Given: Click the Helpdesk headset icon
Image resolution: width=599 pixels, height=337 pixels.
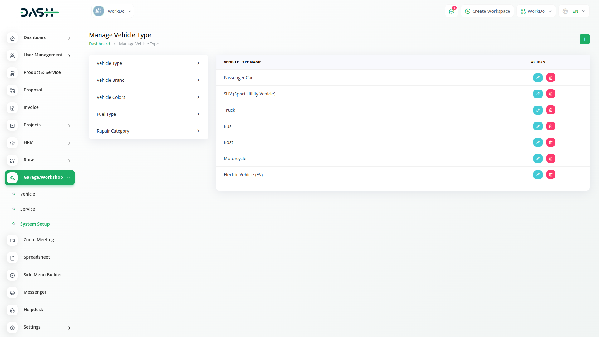Looking at the screenshot, I should 12,310.
